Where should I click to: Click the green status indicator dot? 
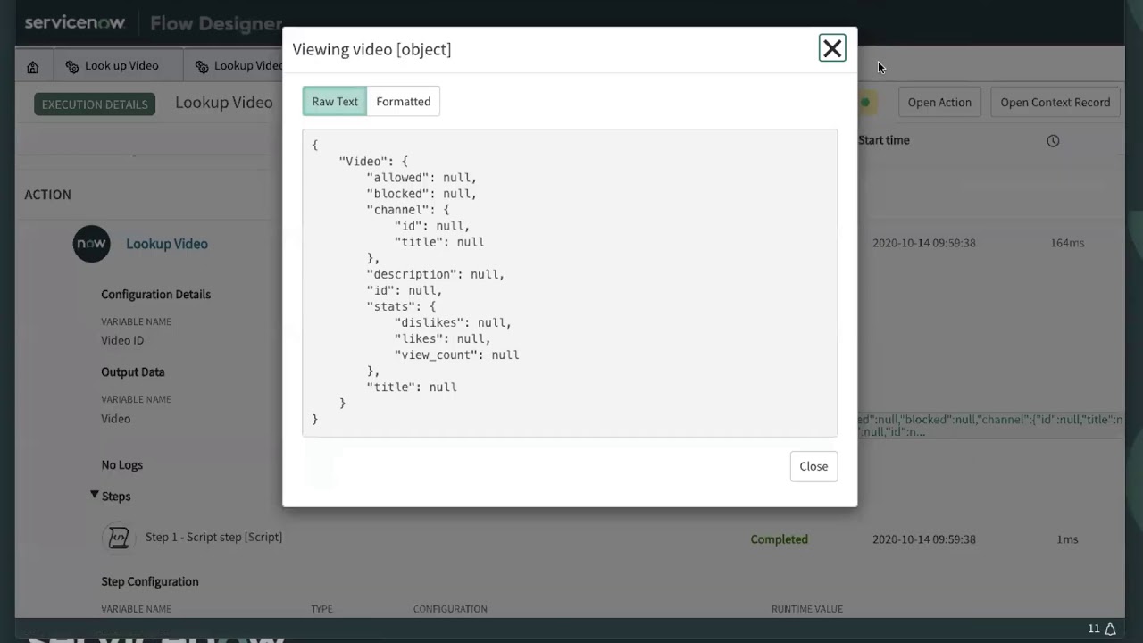tap(864, 103)
